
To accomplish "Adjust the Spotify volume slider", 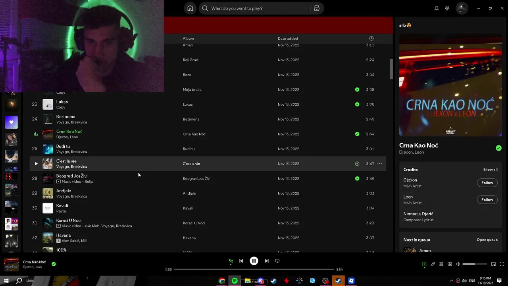I will [x=475, y=264].
